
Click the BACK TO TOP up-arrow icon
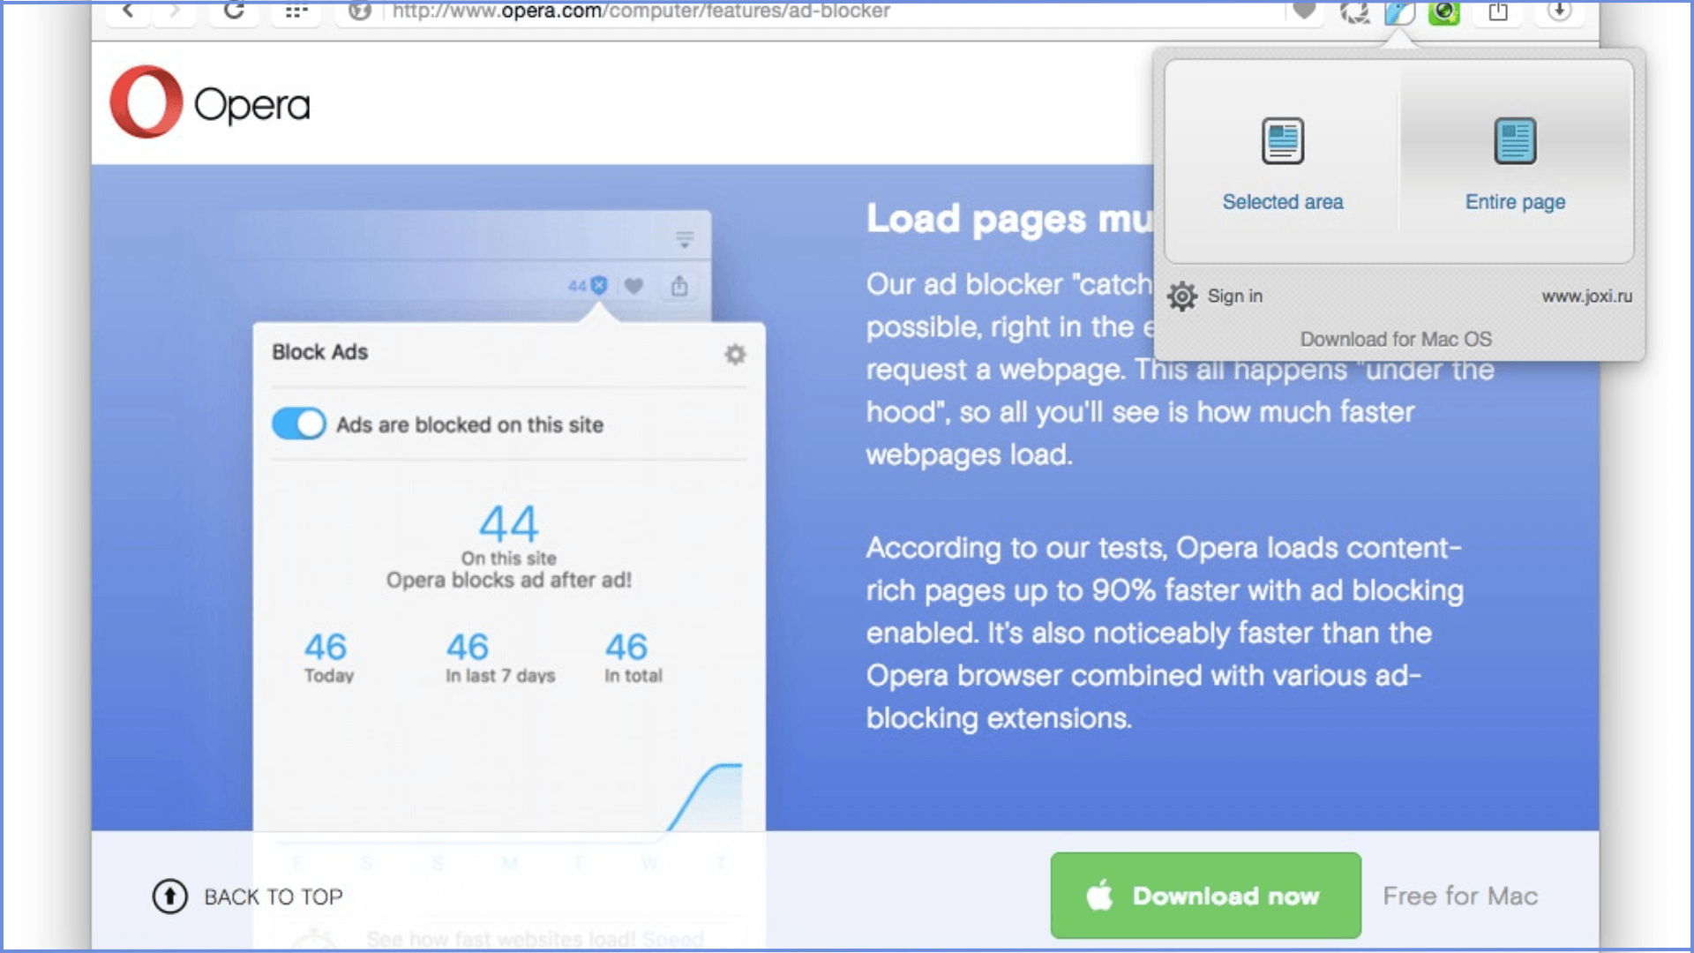(170, 897)
